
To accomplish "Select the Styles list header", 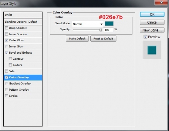I will point(23,15).
